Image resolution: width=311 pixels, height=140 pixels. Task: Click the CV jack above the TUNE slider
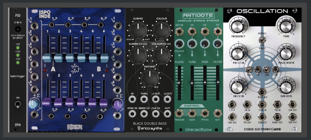(x=192, y=32)
